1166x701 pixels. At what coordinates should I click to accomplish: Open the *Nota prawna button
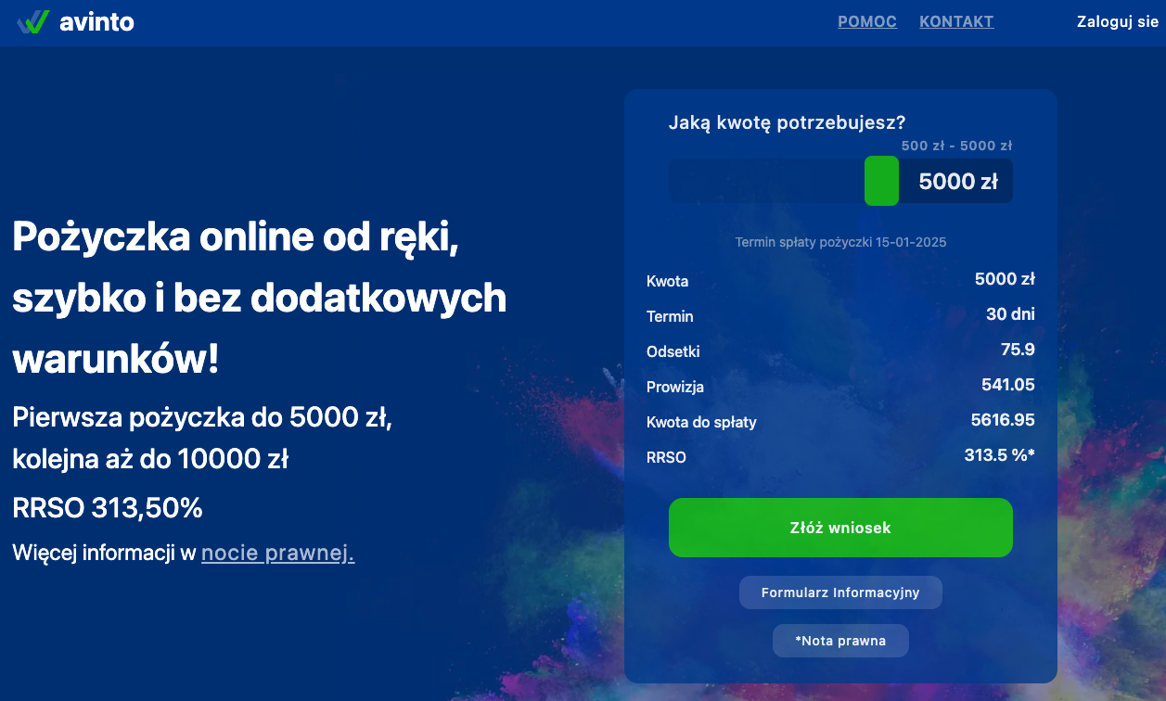[x=840, y=641]
